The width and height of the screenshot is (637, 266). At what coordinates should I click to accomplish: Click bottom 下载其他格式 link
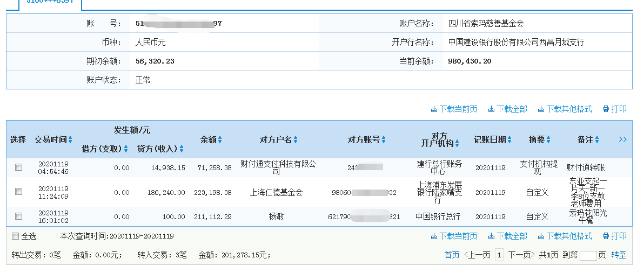tap(569, 236)
